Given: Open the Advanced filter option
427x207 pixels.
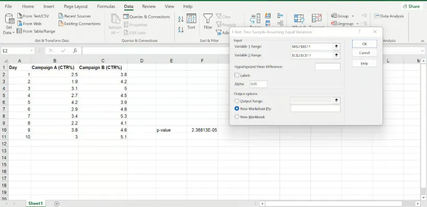Looking at the screenshot, I should coord(223,32).
